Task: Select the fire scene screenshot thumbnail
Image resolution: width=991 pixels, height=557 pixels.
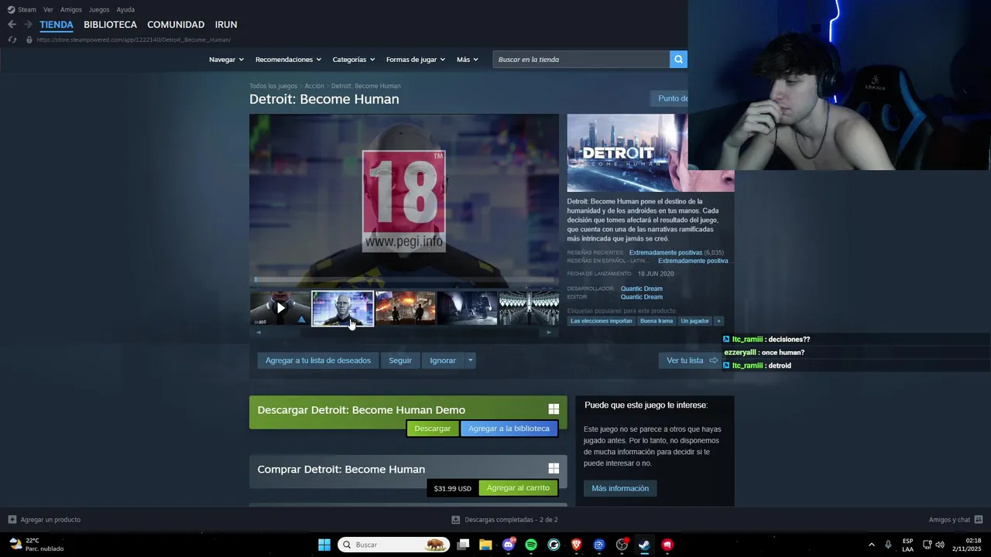Action: tap(405, 308)
